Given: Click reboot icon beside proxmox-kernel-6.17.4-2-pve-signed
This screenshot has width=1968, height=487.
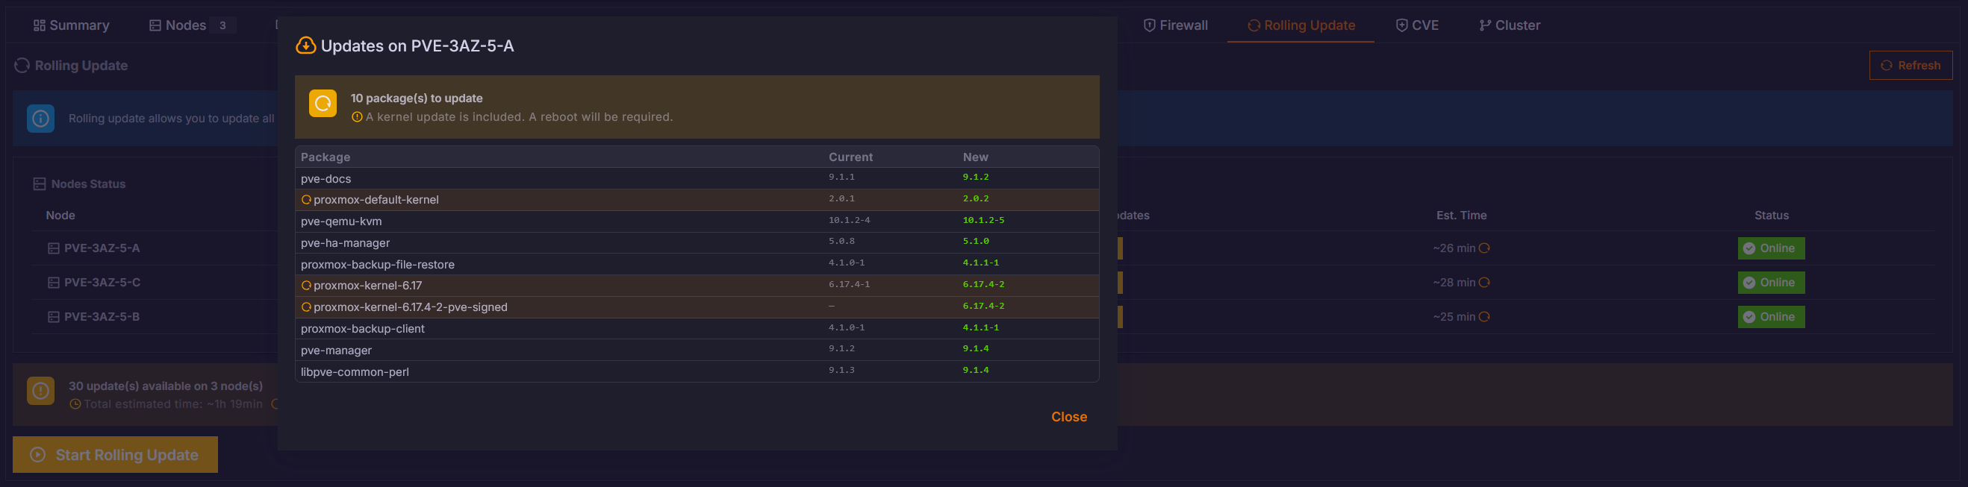Looking at the screenshot, I should pyautogui.click(x=306, y=307).
